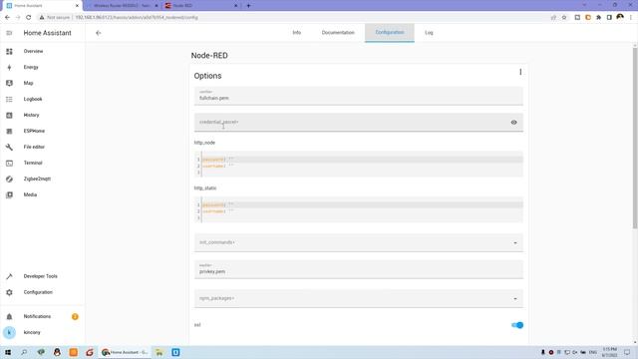Reload the browser page

tap(29, 18)
